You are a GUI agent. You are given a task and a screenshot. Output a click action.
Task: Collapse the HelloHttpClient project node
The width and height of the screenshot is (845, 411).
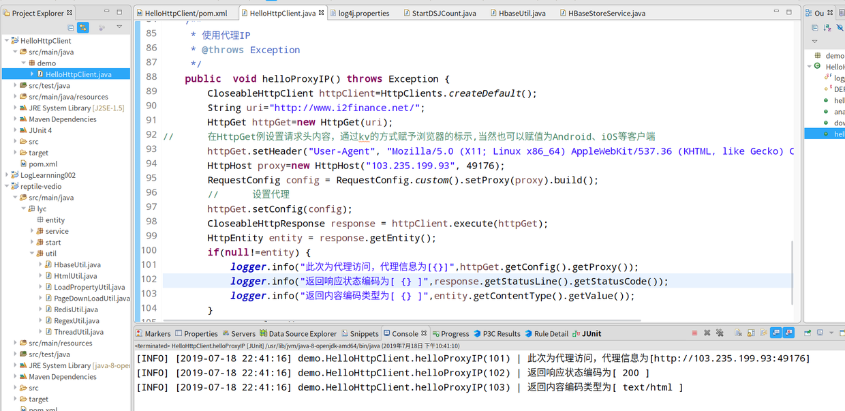(x=7, y=41)
